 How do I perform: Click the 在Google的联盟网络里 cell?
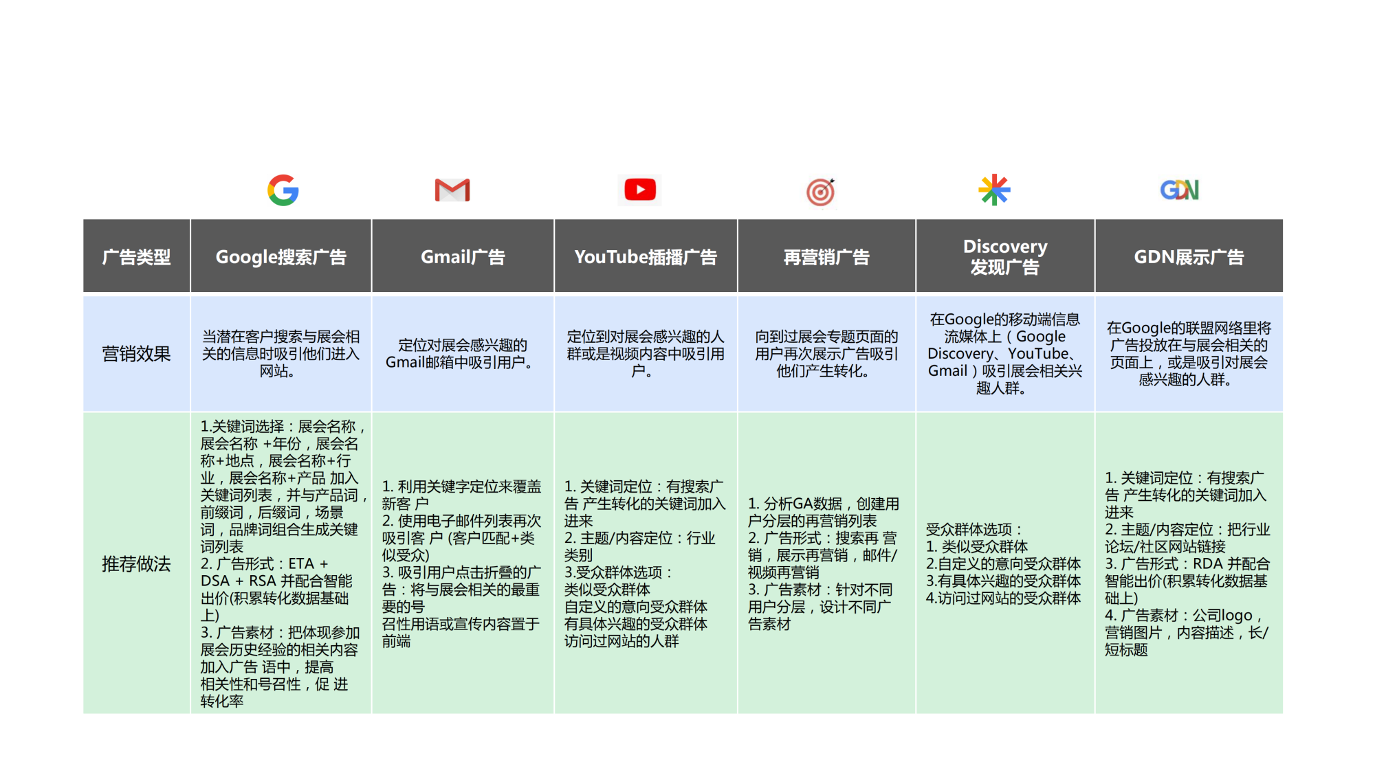pyautogui.click(x=1189, y=354)
